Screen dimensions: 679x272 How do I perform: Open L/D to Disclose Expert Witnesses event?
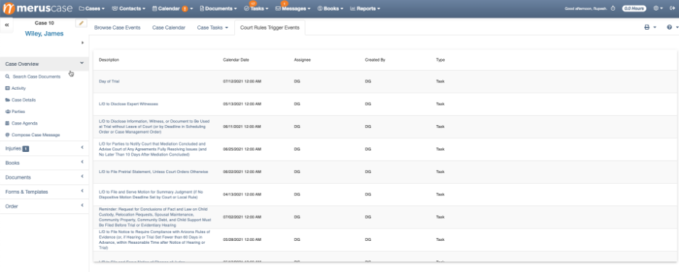point(128,103)
